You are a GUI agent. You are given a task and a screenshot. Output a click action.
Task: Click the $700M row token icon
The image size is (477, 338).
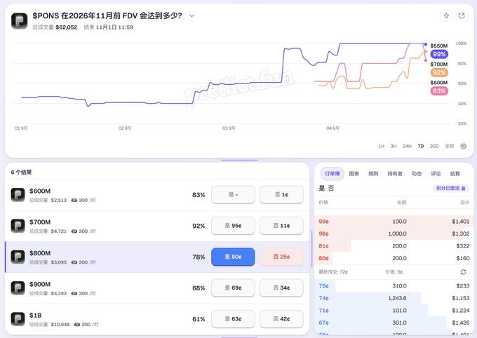tap(18, 226)
